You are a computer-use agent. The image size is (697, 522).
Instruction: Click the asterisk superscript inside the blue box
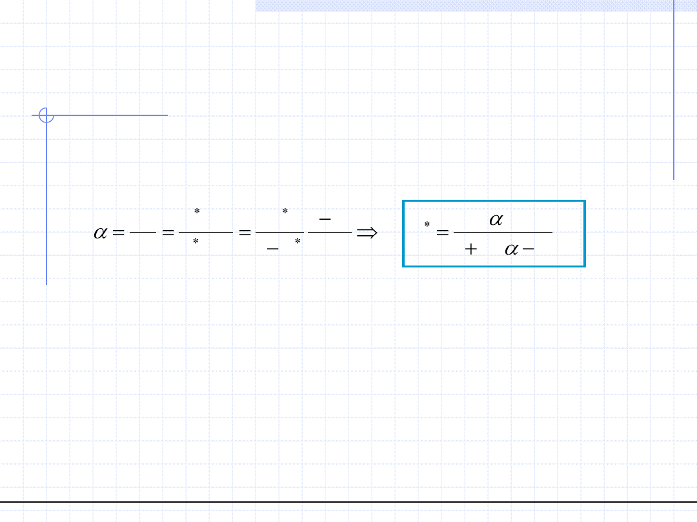pyautogui.click(x=427, y=225)
